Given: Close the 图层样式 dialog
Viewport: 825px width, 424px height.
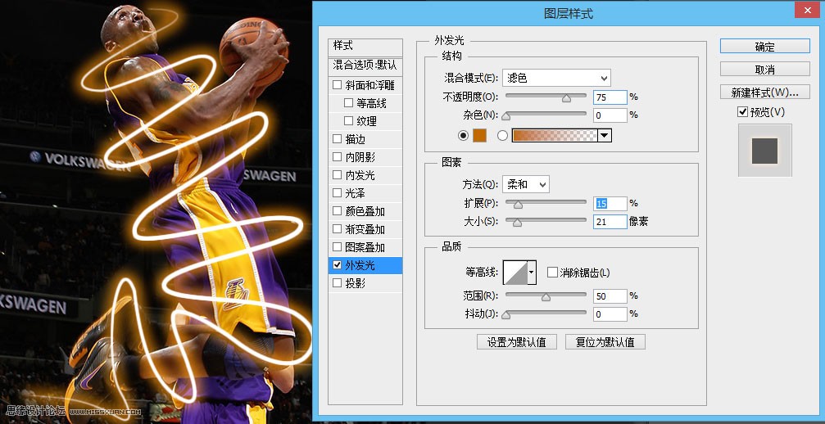Looking at the screenshot, I should [807, 11].
